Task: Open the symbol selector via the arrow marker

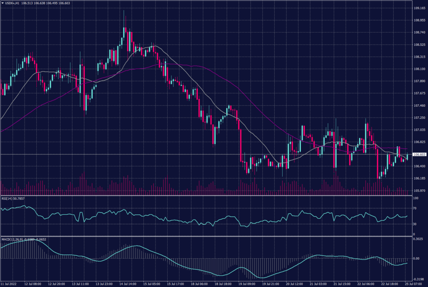Action: tap(3, 3)
